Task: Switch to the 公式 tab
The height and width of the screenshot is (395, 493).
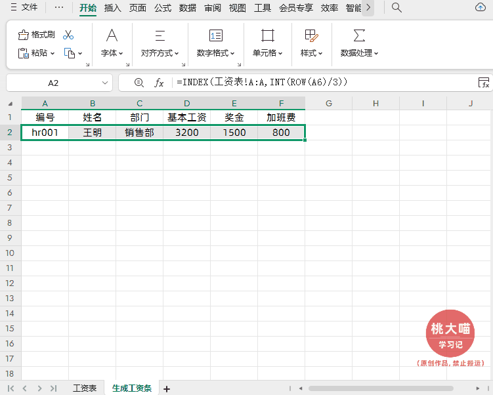Action: (x=163, y=8)
